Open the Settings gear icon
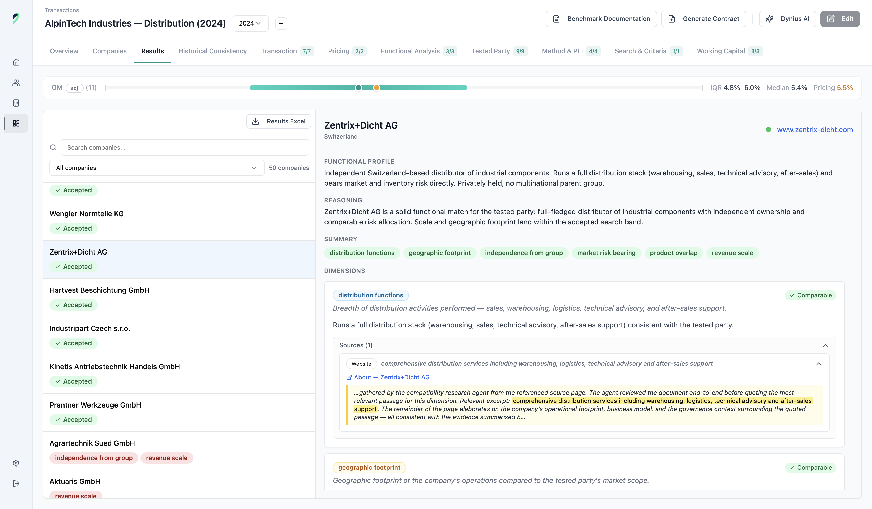This screenshot has height=509, width=872. point(16,463)
